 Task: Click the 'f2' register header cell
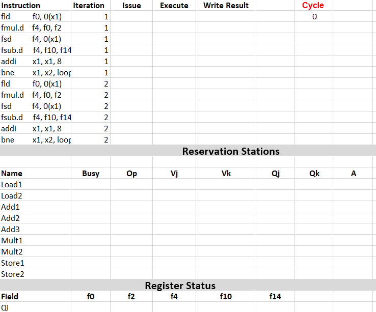coord(131,296)
